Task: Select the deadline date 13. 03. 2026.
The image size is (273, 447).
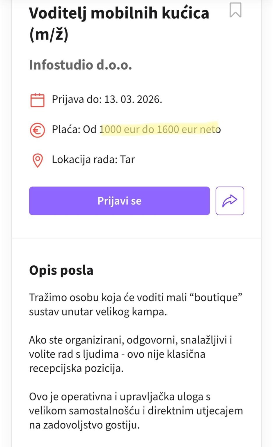Action: tap(133, 100)
